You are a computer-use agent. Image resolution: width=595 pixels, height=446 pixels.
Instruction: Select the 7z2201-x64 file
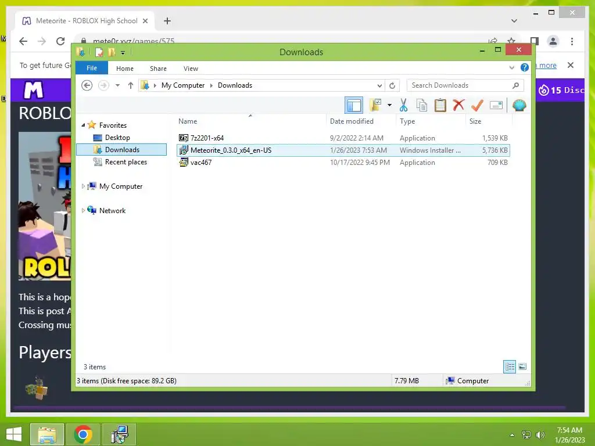[343, 138]
